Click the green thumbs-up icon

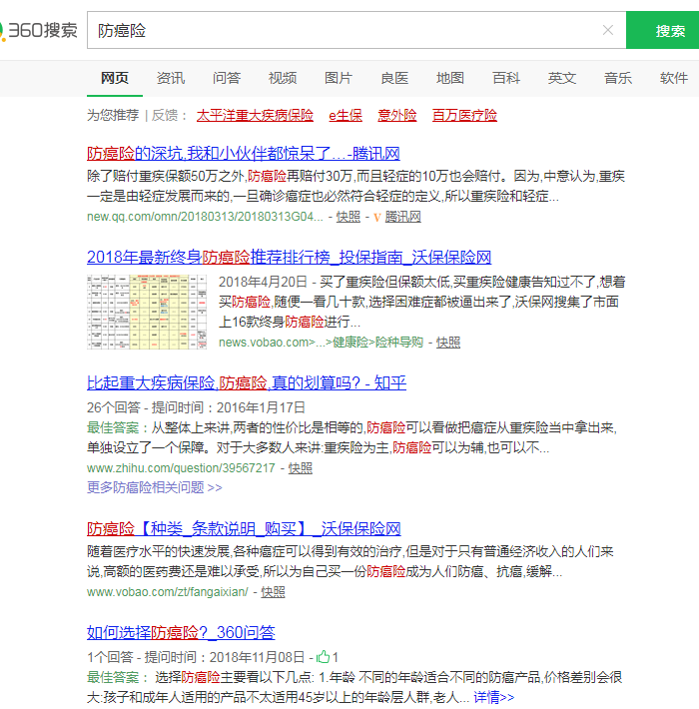click(x=323, y=656)
